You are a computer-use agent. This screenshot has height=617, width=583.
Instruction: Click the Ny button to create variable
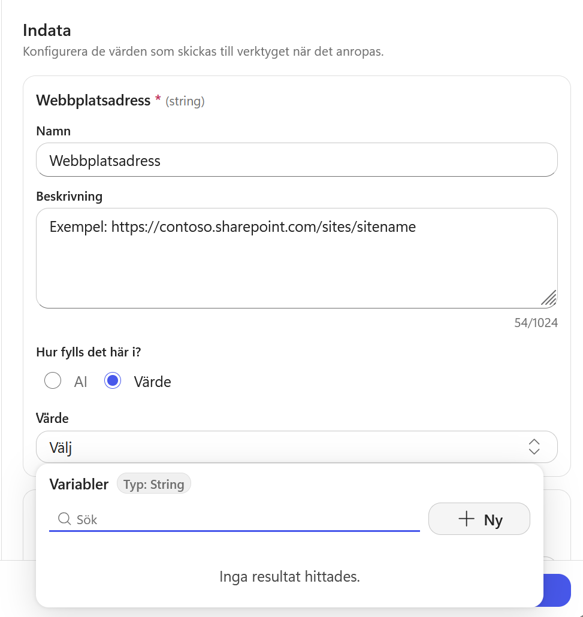(479, 519)
